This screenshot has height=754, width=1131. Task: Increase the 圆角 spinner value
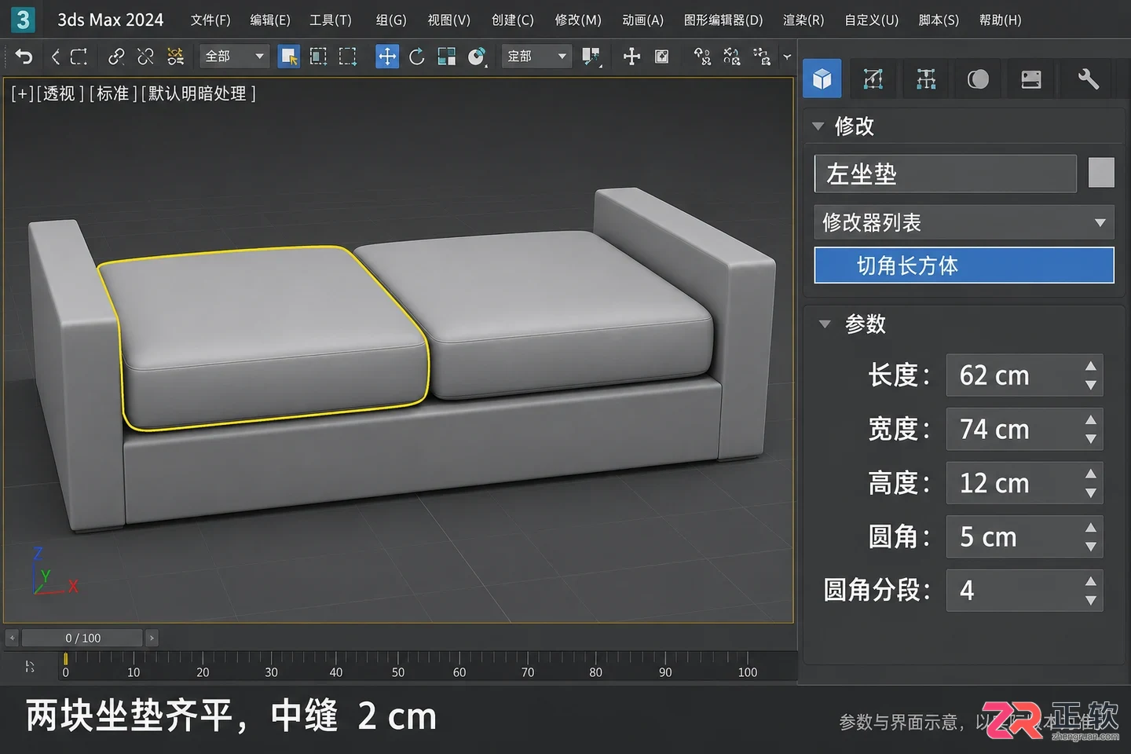[1091, 527]
